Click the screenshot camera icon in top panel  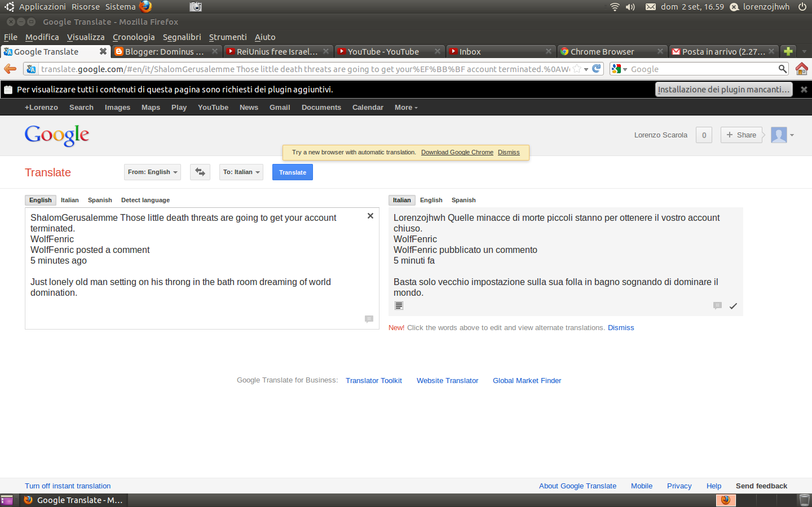coord(196,7)
